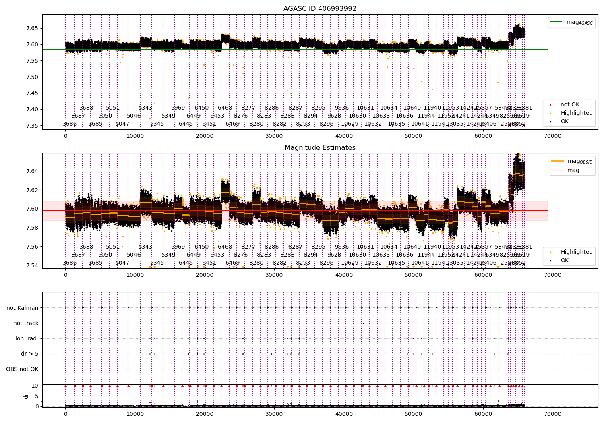The image size is (604, 423).
Task: Click the dr axis tick label 10
Action: point(35,386)
